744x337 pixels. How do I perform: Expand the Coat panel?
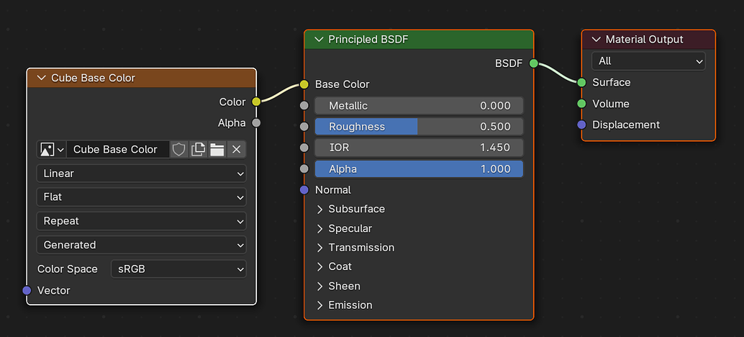coord(319,266)
